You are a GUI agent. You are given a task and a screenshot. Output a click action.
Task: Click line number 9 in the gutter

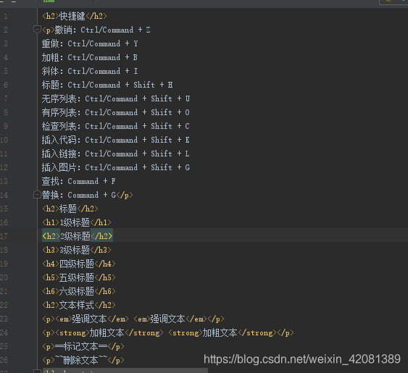[x=6, y=126]
